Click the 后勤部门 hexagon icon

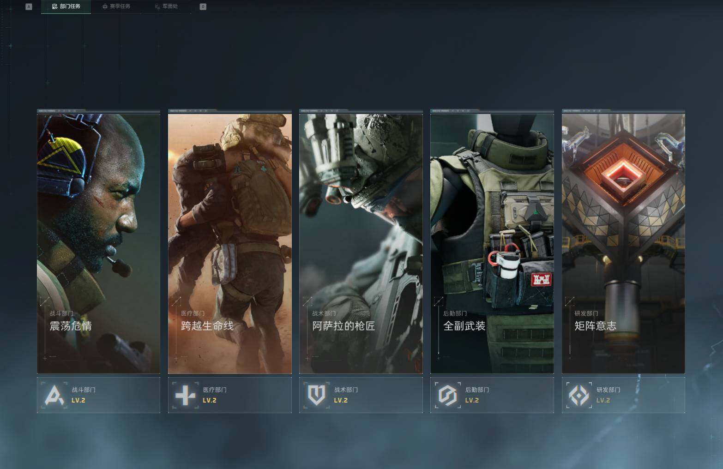448,395
